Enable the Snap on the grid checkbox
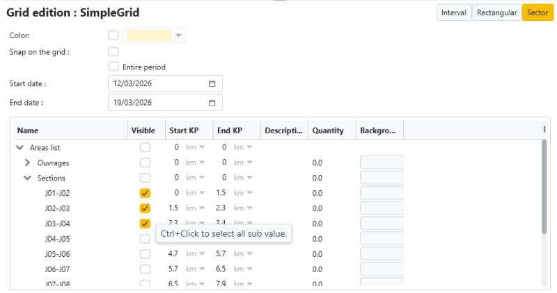 point(113,51)
